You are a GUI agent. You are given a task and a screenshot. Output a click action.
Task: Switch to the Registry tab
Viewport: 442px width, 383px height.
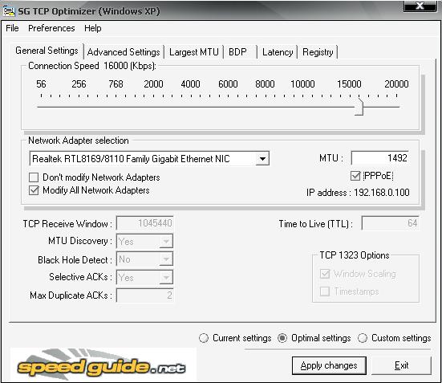pyautogui.click(x=318, y=52)
